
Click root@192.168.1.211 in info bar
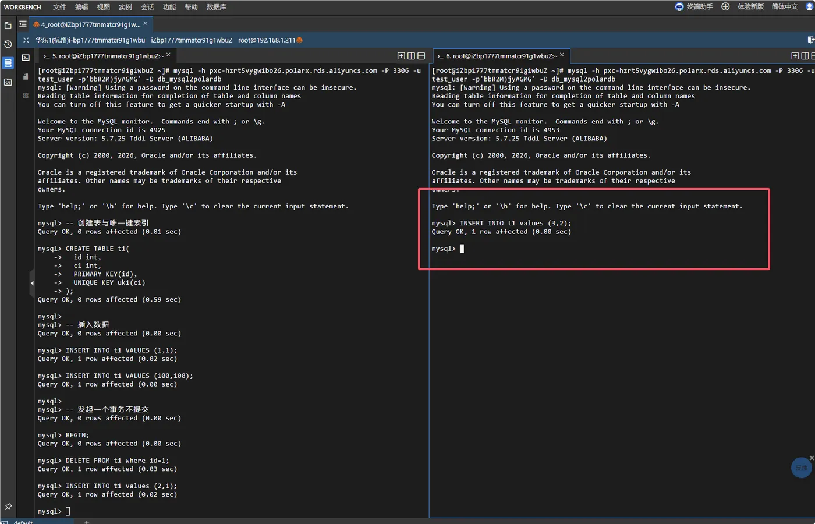click(267, 40)
